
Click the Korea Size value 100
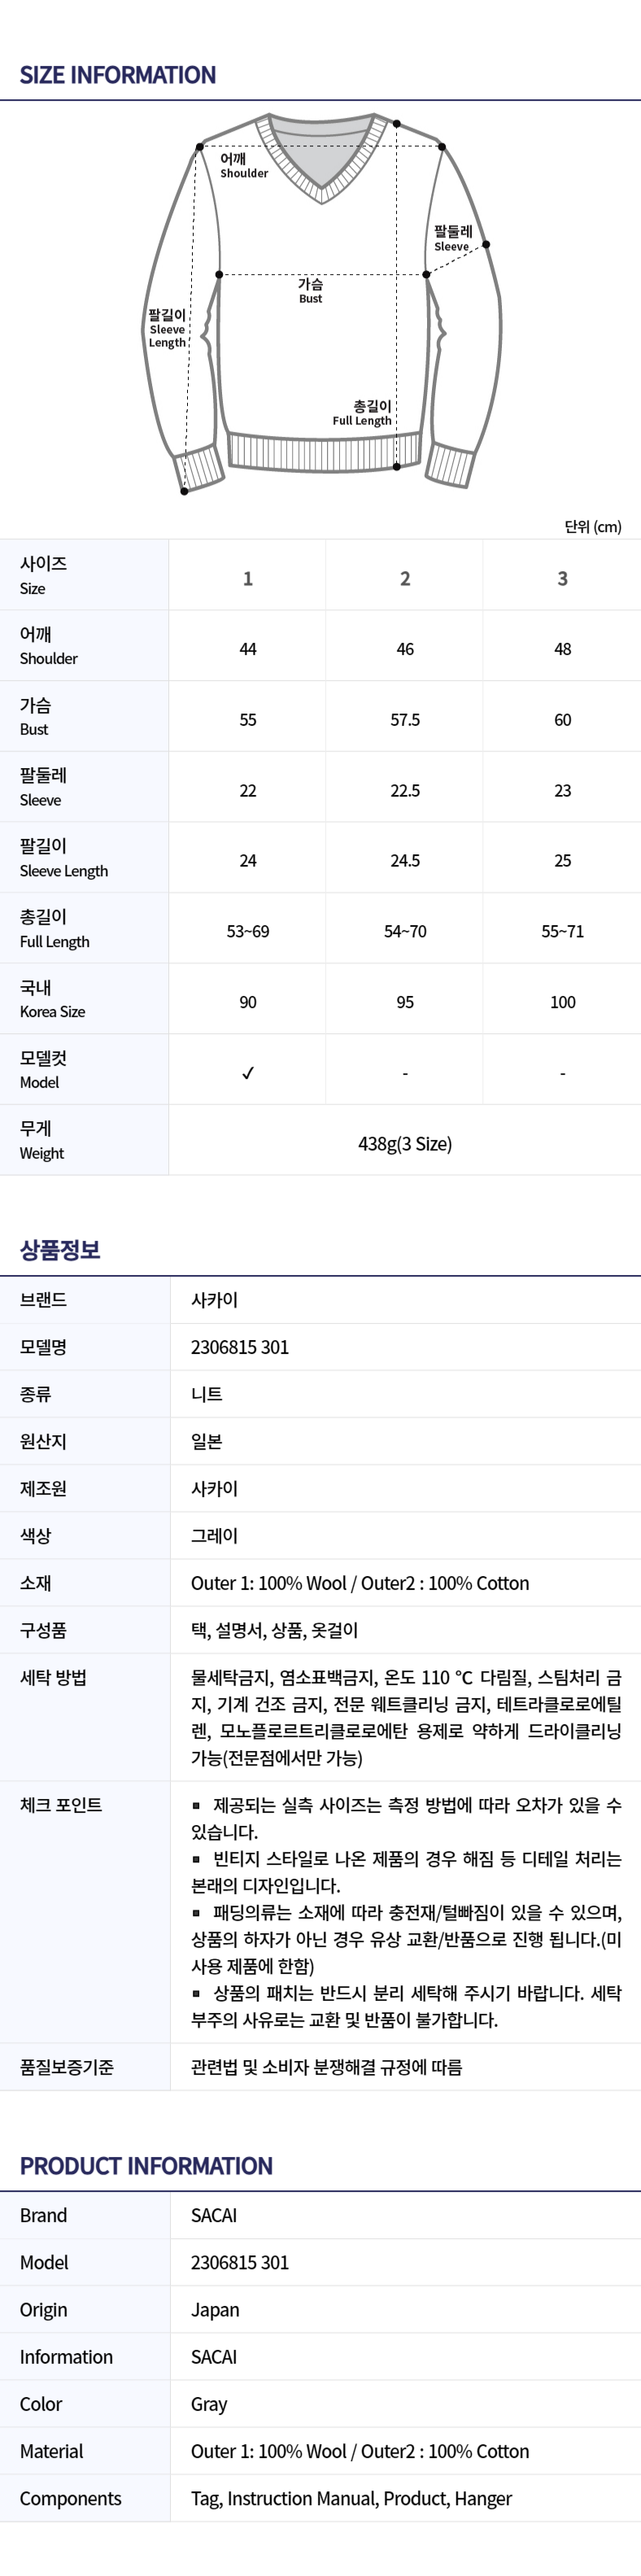tap(562, 1002)
